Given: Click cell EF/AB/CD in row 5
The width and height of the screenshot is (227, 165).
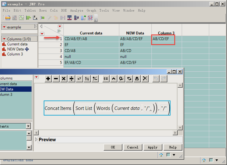Looking at the screenshot, I should (x=91, y=63).
